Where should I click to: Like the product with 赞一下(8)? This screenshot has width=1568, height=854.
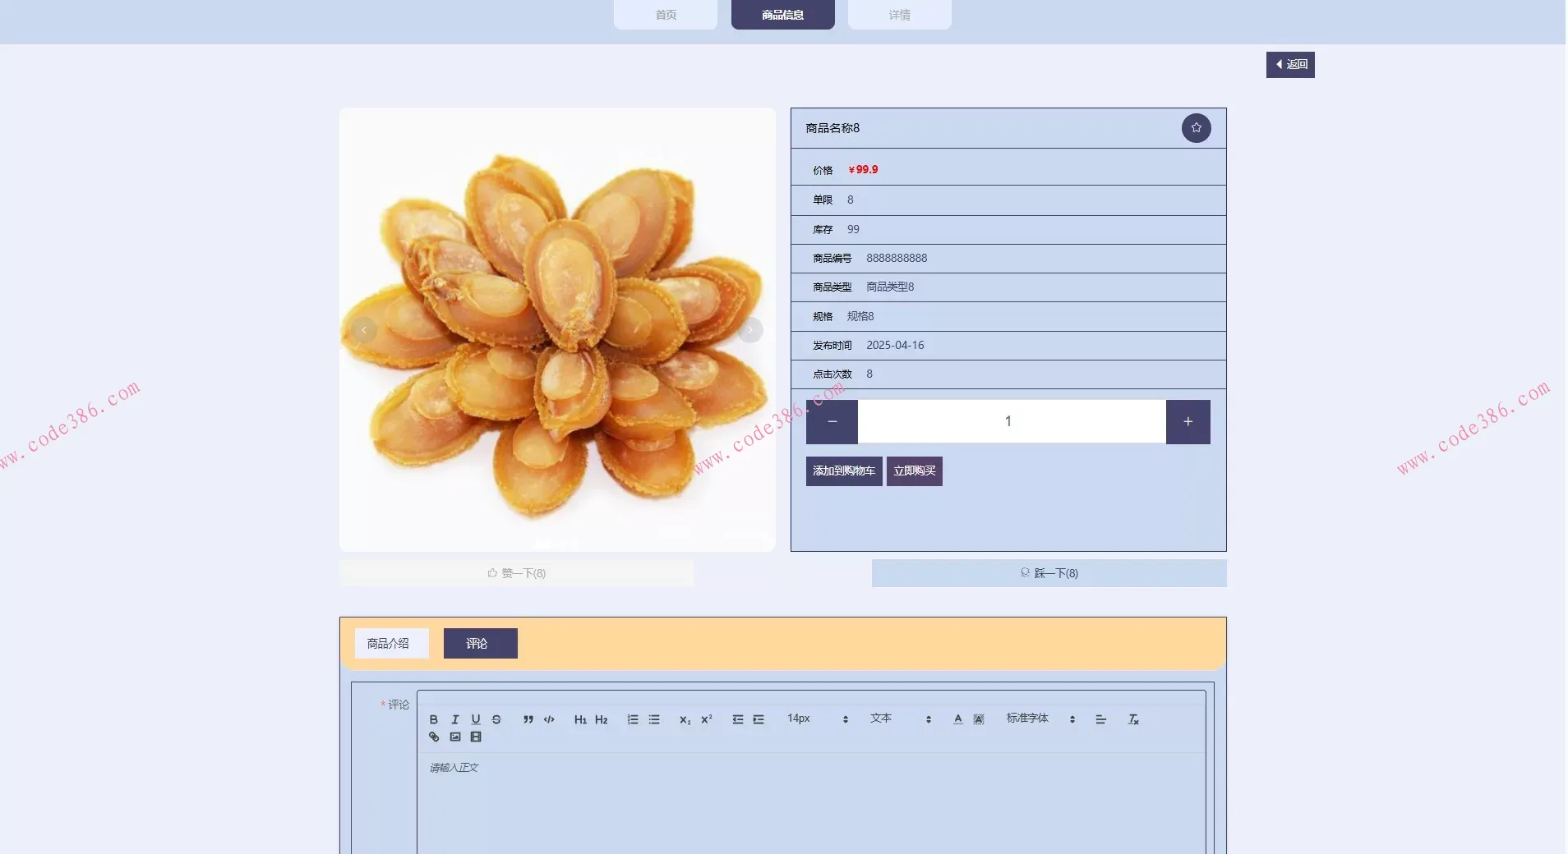(516, 573)
